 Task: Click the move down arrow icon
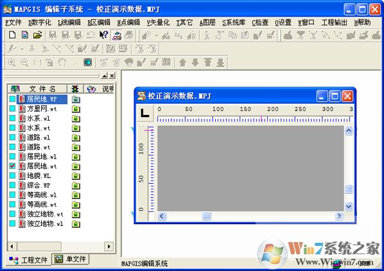pyautogui.click(x=195, y=63)
